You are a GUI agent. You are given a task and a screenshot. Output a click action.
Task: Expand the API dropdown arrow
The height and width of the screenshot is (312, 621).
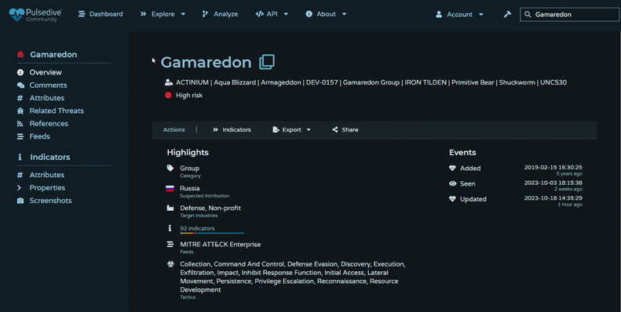[x=286, y=14]
